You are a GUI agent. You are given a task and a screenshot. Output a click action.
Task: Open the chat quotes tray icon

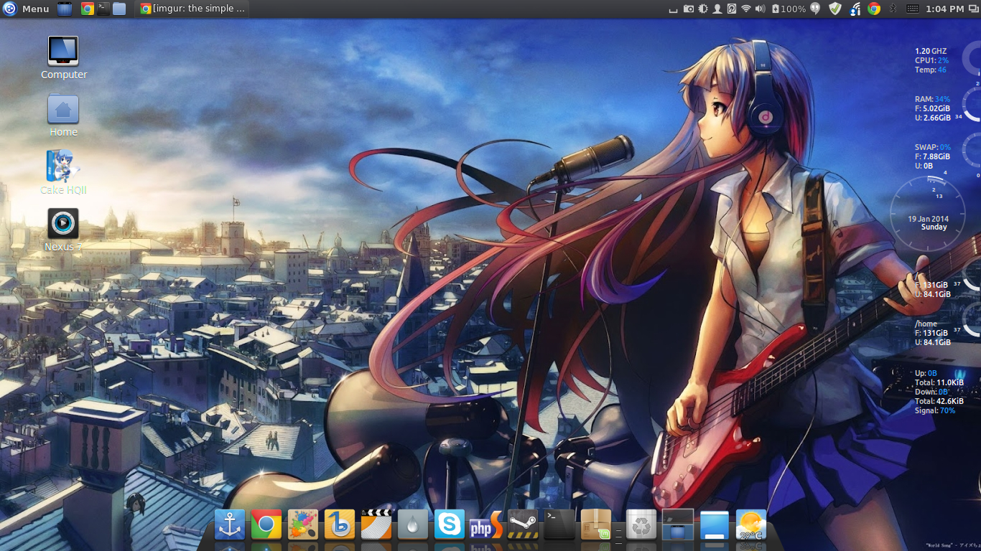click(815, 9)
